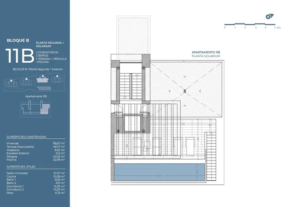Image resolution: width=295 pixels, height=207 pixels.
Task: Click the large 11B apartment number
Action: (x=19, y=55)
